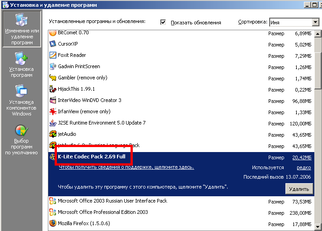
Task: Toggle the Показать обновления checkbox
Action: (163, 22)
